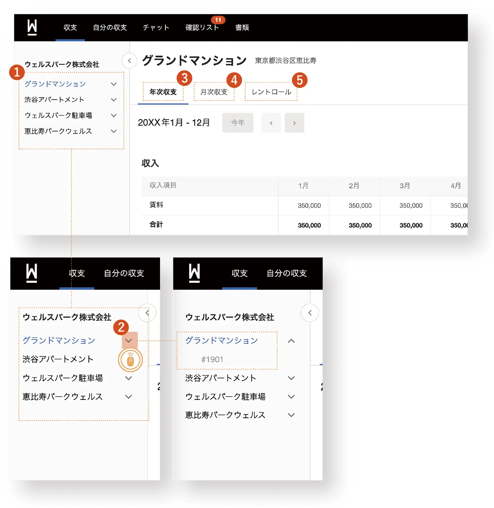Screen dimensions: 494x508
Task: Switch to 年次収支 tab
Action: pyautogui.click(x=163, y=92)
